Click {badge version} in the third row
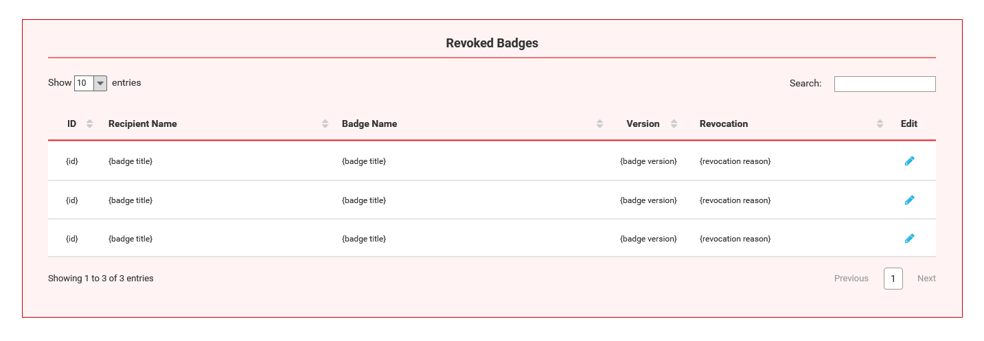This screenshot has height=341, width=984. [x=648, y=239]
